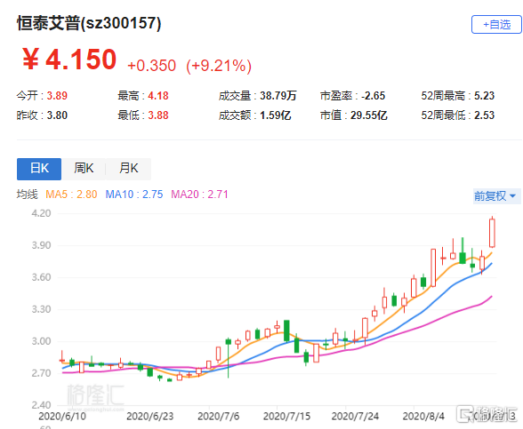
Task: Click the MA10 : 2.75 legend label
Action: click(134, 195)
